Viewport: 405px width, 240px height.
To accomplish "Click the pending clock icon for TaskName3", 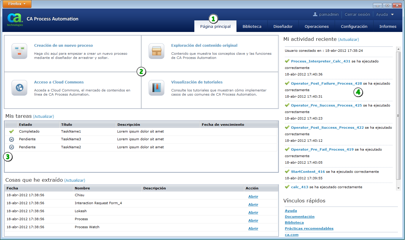I will point(12,139).
